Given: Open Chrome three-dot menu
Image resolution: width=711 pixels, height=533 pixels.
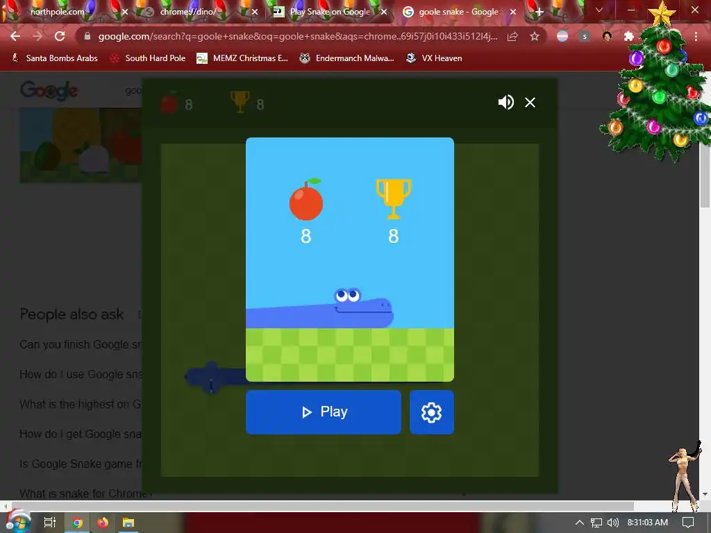Looking at the screenshot, I should pyautogui.click(x=696, y=36).
